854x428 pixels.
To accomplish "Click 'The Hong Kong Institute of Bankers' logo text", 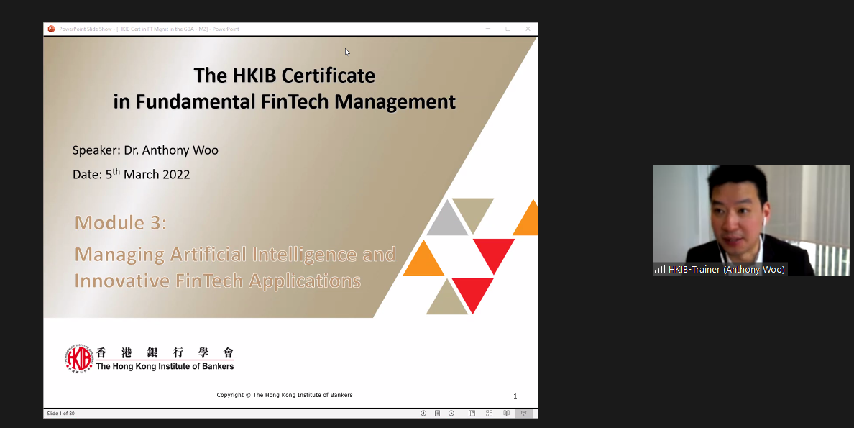I will click(165, 366).
